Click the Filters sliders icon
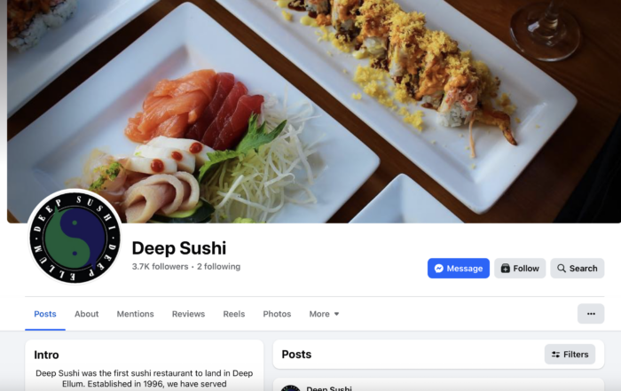The height and width of the screenshot is (391, 621). (555, 355)
